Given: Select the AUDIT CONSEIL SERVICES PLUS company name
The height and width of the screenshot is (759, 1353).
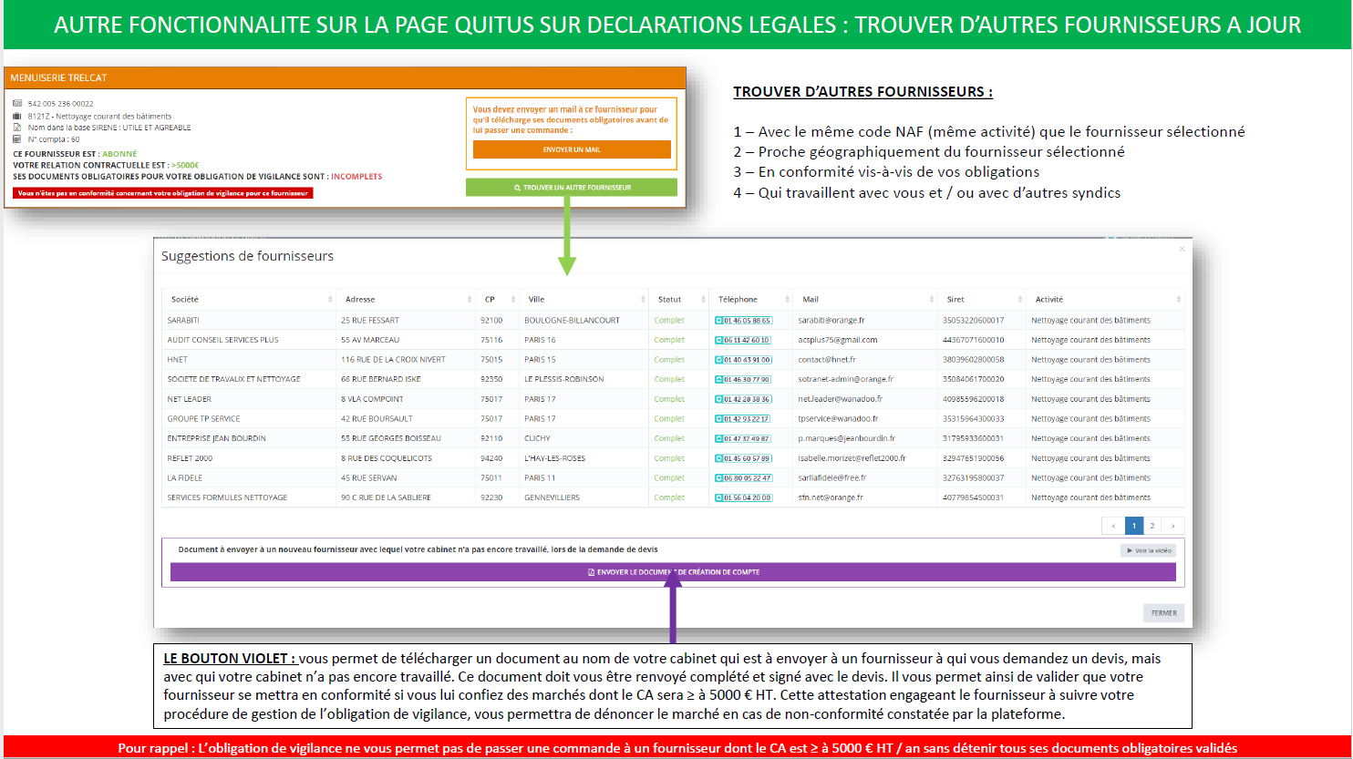Looking at the screenshot, I should pyautogui.click(x=222, y=340).
